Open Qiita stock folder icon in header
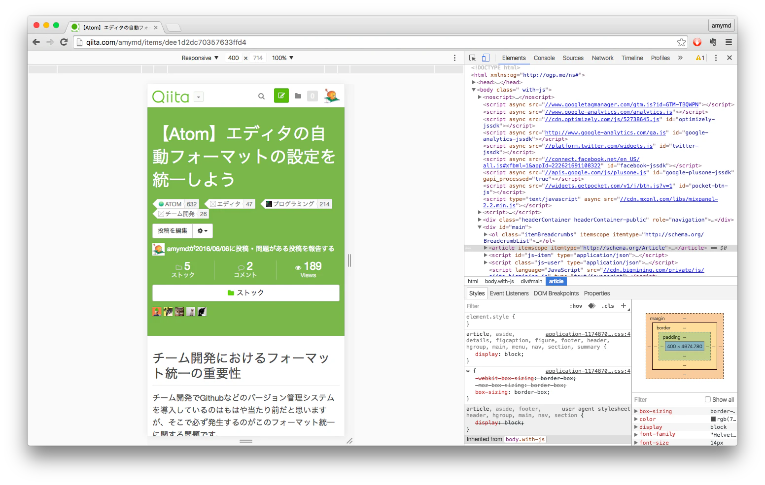The image size is (765, 485). click(x=298, y=96)
